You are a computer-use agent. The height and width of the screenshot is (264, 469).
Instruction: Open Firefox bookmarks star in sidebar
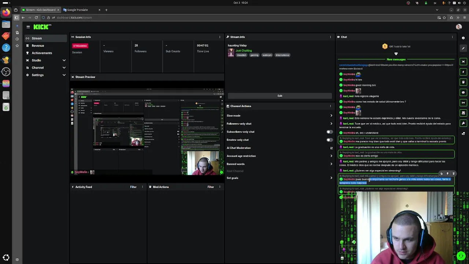tap(17, 45)
